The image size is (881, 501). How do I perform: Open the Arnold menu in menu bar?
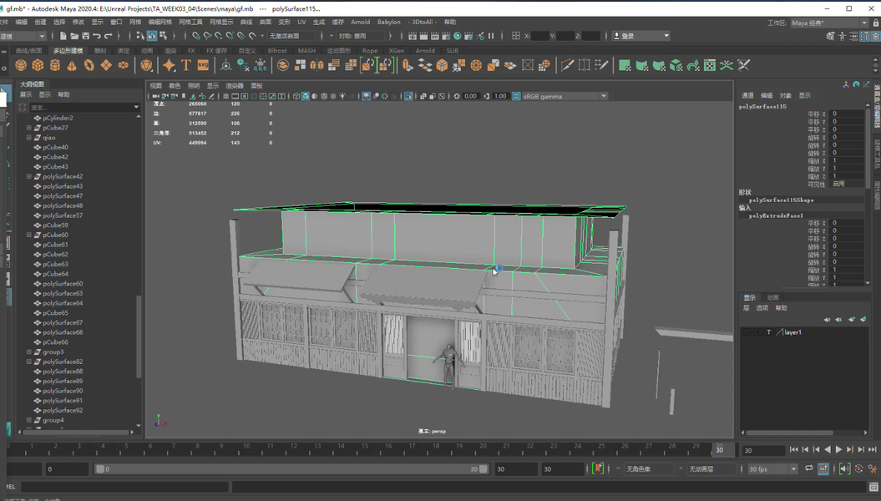pos(360,23)
